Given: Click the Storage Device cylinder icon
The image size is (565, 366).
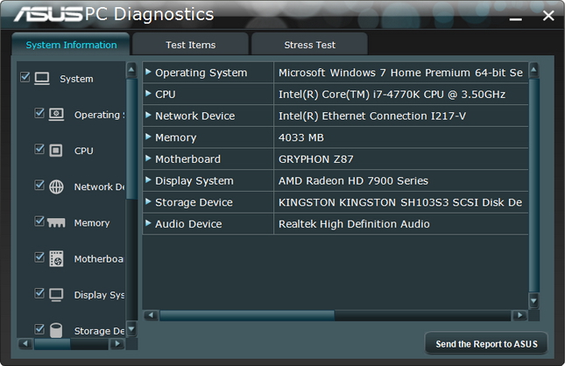Looking at the screenshot, I should pyautogui.click(x=56, y=330).
